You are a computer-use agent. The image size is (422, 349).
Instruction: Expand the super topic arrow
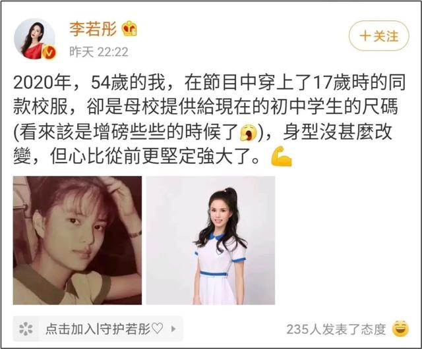tap(173, 329)
